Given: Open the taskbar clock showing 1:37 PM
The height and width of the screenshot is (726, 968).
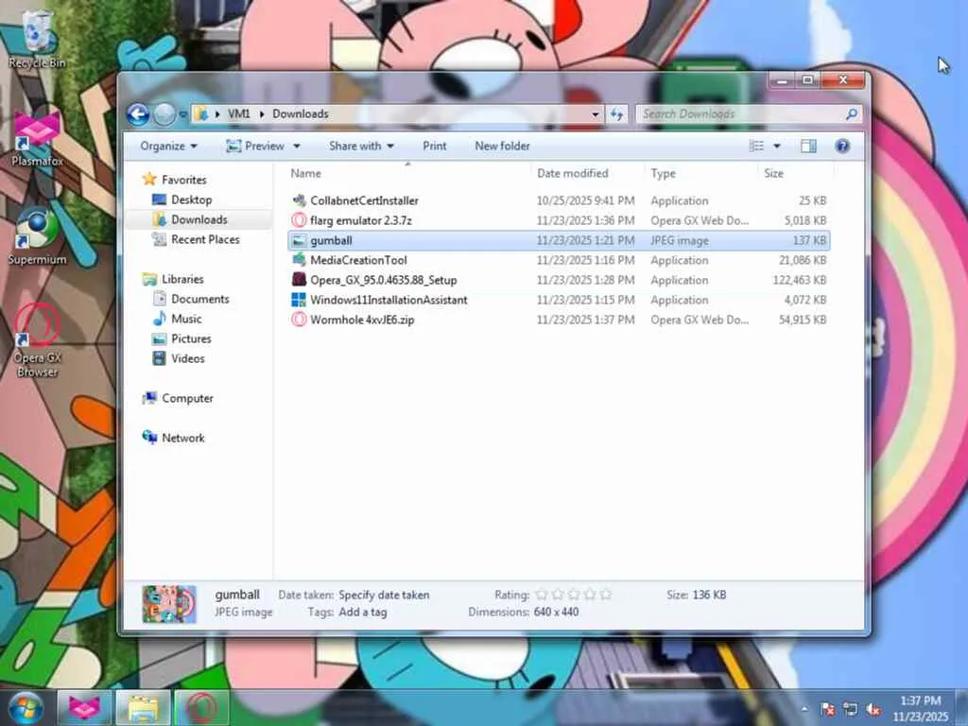Looking at the screenshot, I should click(x=920, y=709).
